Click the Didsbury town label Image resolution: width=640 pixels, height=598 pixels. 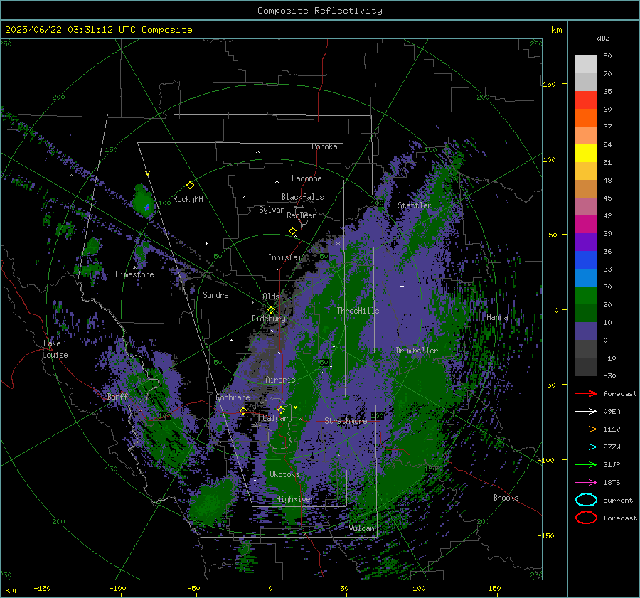click(x=269, y=319)
